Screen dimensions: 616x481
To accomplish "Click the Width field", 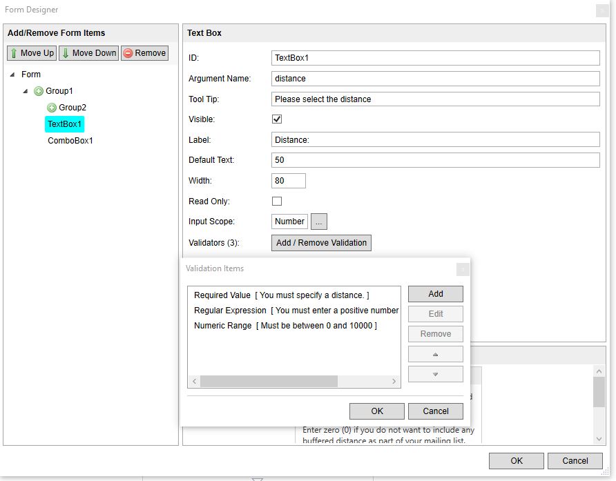I will click(289, 181).
